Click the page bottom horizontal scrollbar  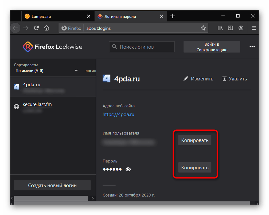[x=132, y=203]
